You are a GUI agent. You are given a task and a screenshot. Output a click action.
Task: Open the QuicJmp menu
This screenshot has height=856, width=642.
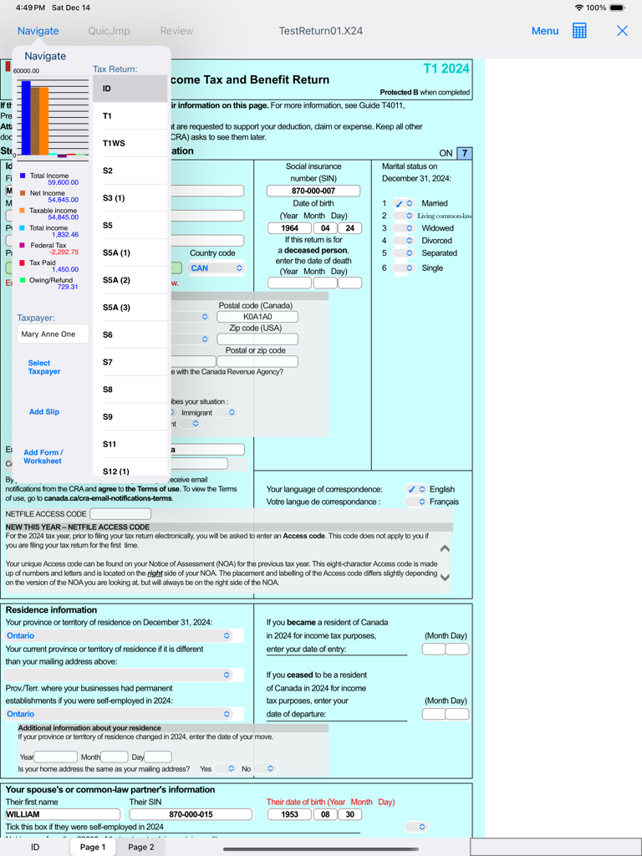point(110,31)
